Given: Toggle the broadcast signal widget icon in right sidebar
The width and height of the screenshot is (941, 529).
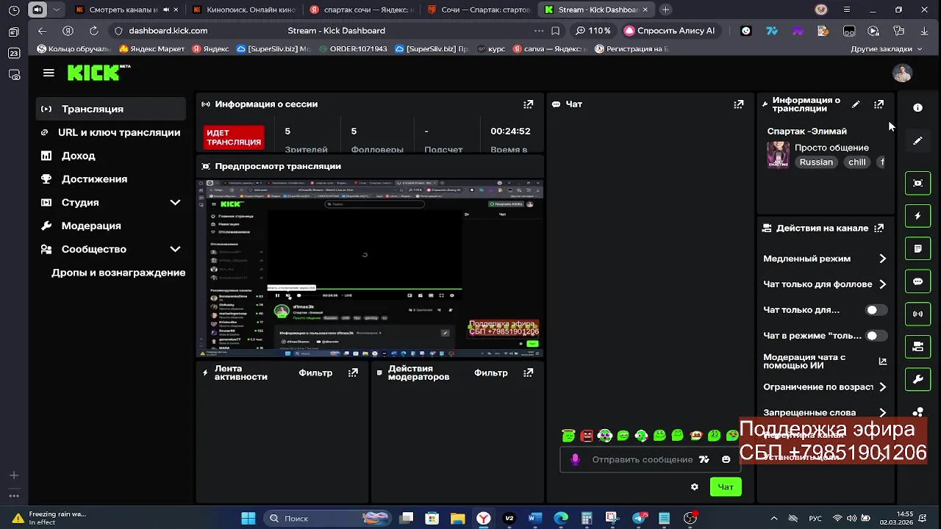Looking at the screenshot, I should coord(917,314).
